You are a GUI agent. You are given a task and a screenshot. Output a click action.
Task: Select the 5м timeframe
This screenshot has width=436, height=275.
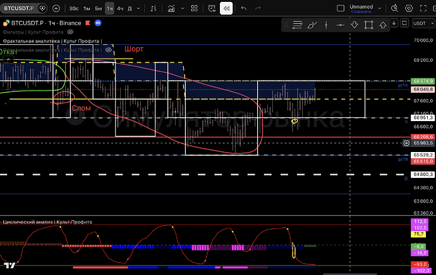99,9
